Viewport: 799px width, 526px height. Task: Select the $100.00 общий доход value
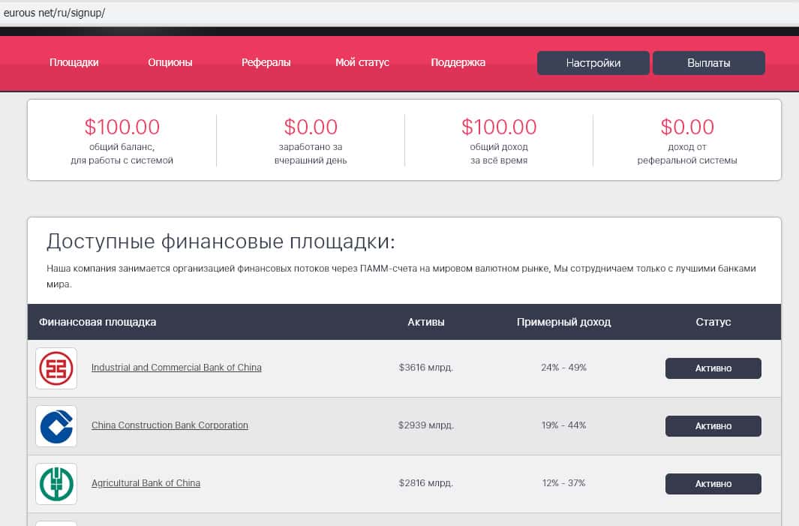coord(499,127)
